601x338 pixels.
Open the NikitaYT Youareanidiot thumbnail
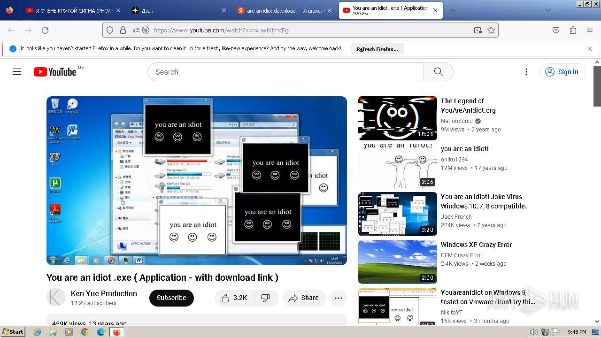(x=398, y=306)
